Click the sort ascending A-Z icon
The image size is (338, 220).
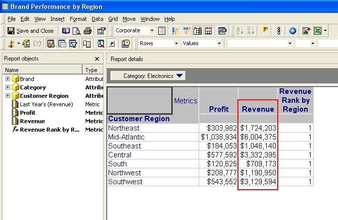click(x=240, y=31)
